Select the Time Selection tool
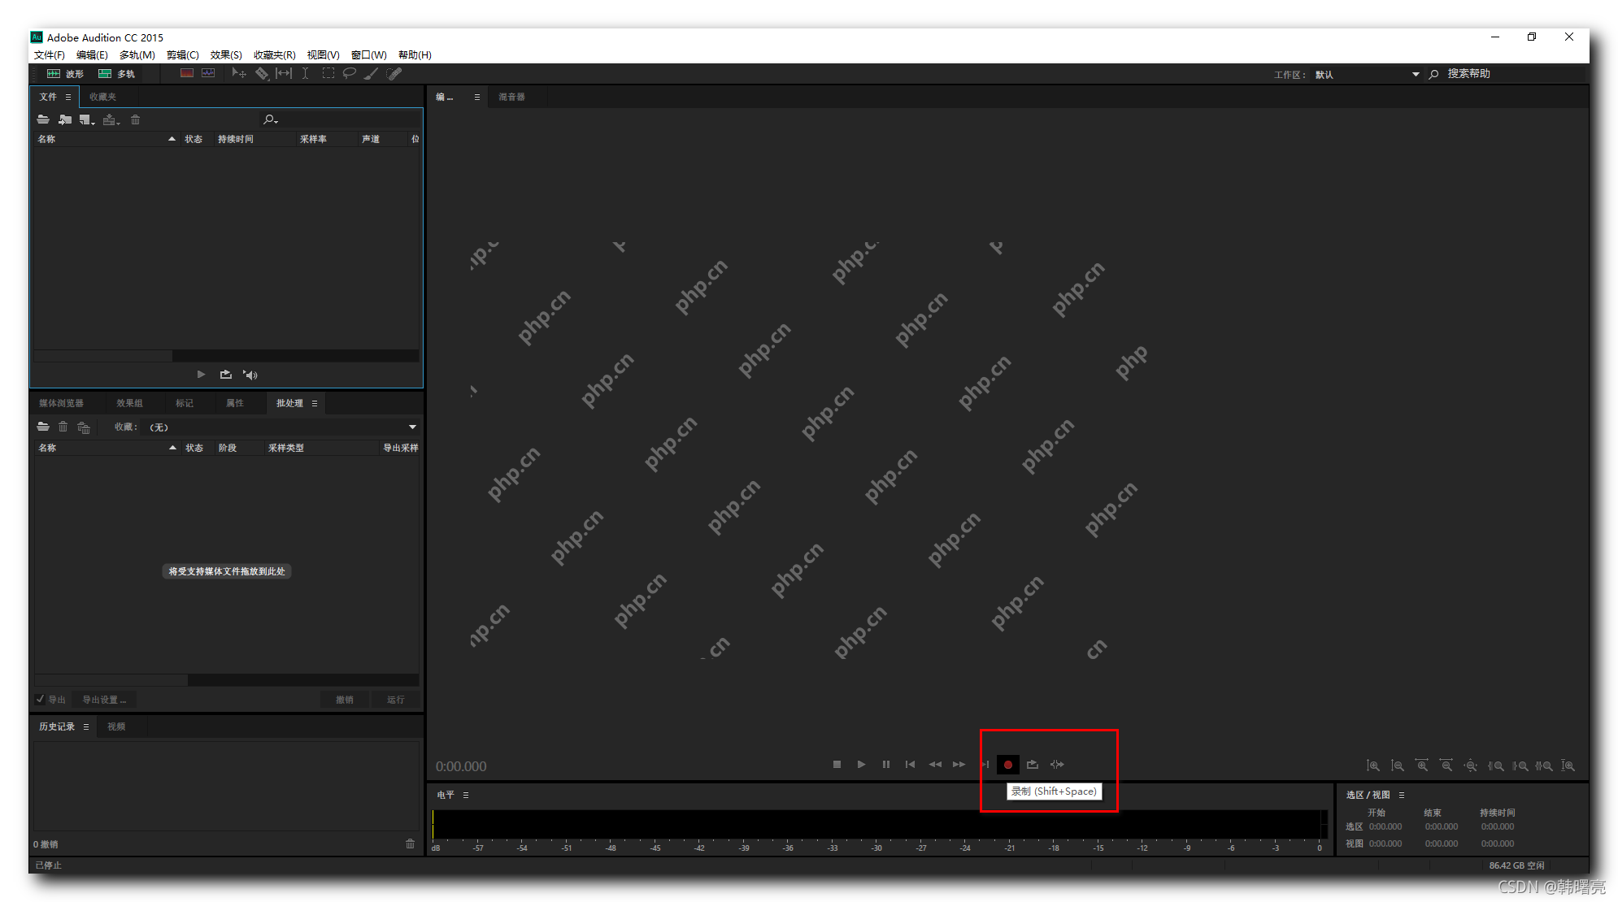This screenshot has height=902, width=1618. coord(305,73)
